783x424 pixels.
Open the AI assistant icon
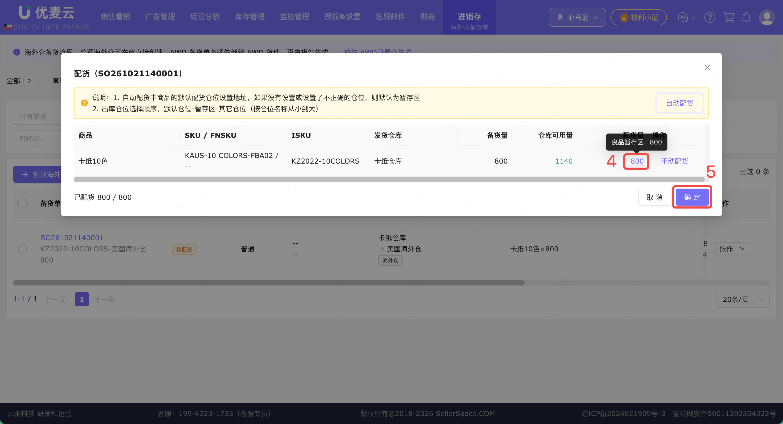pos(683,17)
